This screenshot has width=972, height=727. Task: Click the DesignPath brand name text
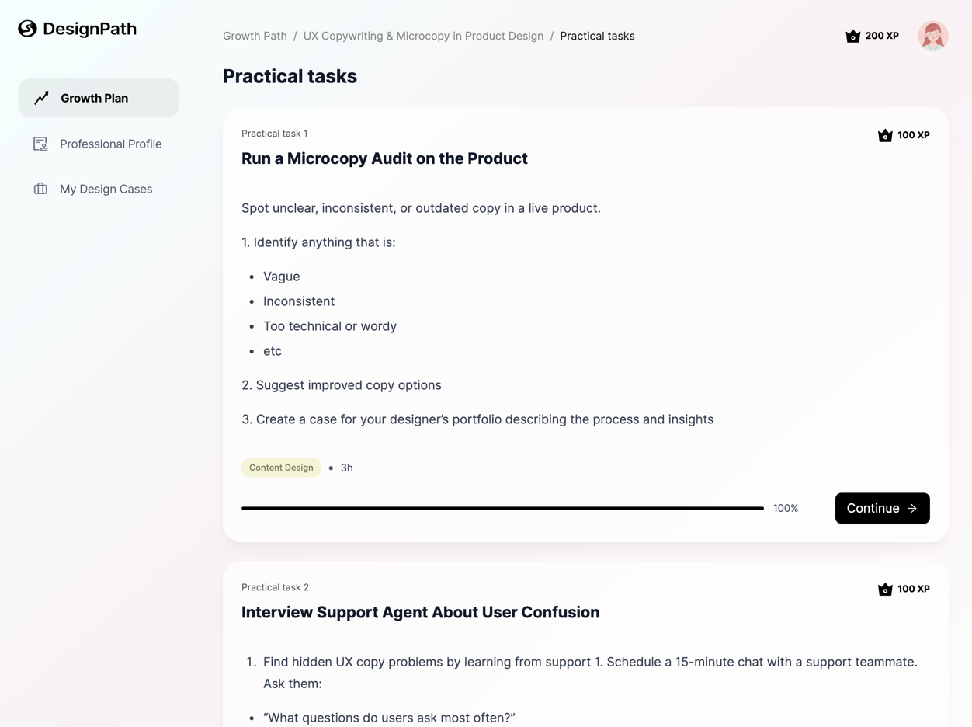[89, 29]
